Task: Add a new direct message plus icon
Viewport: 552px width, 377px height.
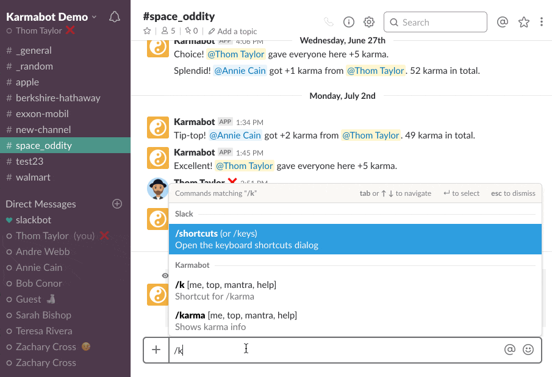Action: [117, 204]
